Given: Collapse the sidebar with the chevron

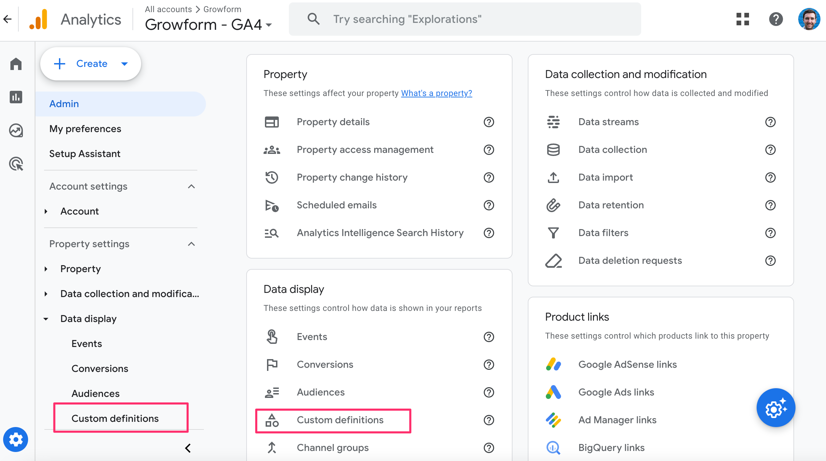Looking at the screenshot, I should (x=188, y=448).
